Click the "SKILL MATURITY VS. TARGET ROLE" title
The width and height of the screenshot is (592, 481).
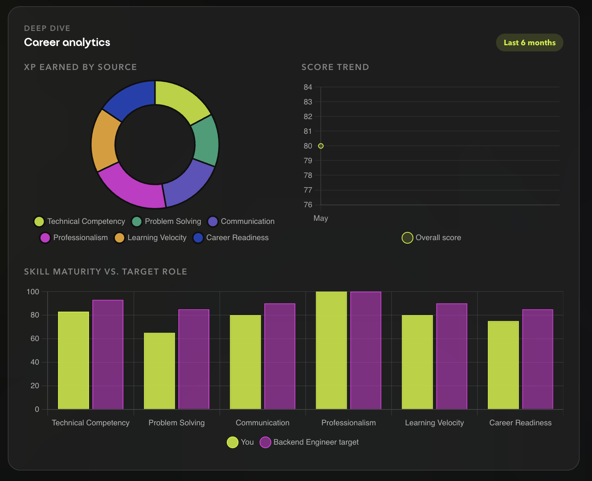(x=106, y=271)
